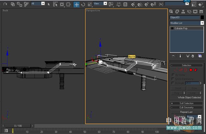Select Polygon sub-object level icon
206x134 pixels.
(191, 70)
